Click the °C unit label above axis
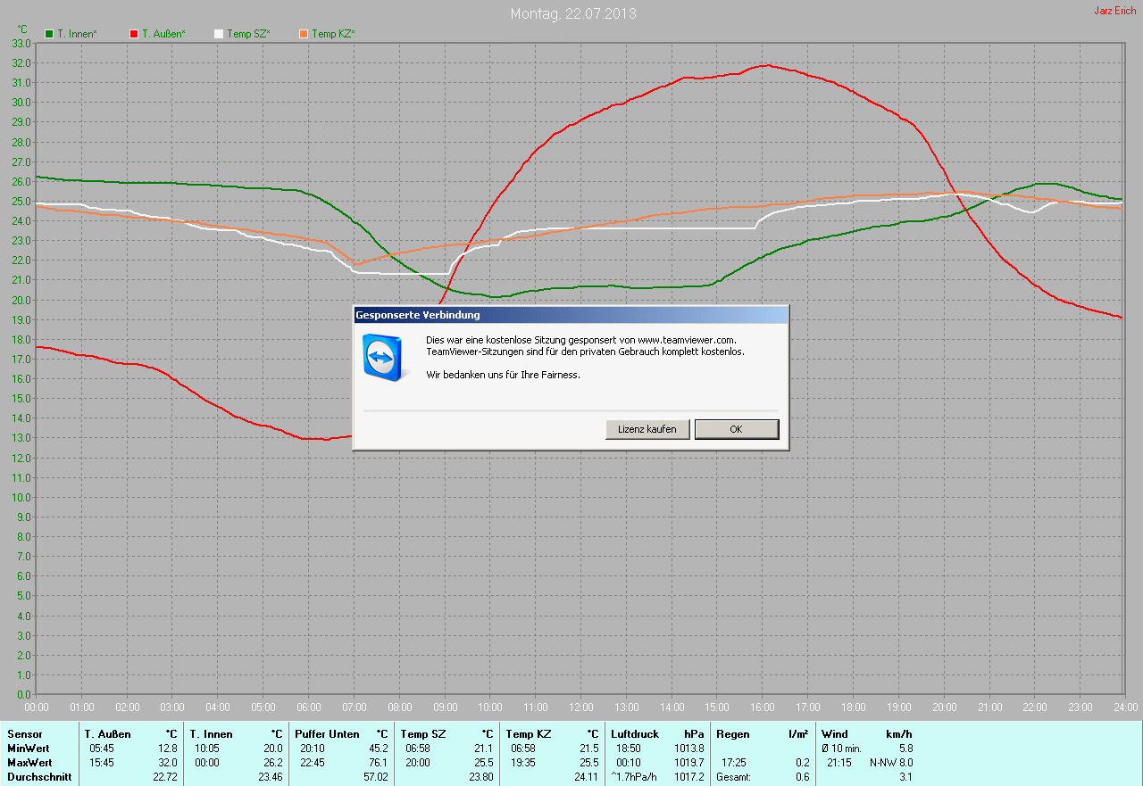The image size is (1143, 786). (x=22, y=29)
